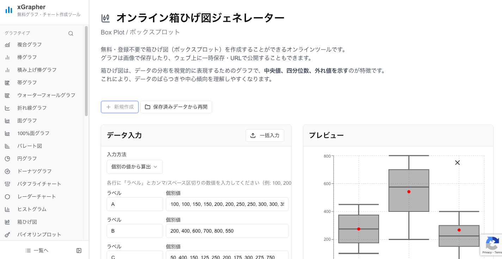
Task: Open the 一覧へ list view
Action: (x=37, y=250)
